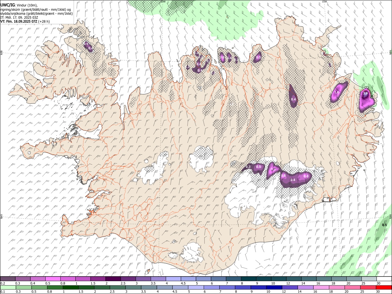The height and width of the screenshot is (294, 392).
Task: Click the 'slydda/snjókoma' legend description line
Action: [x=36, y=13]
